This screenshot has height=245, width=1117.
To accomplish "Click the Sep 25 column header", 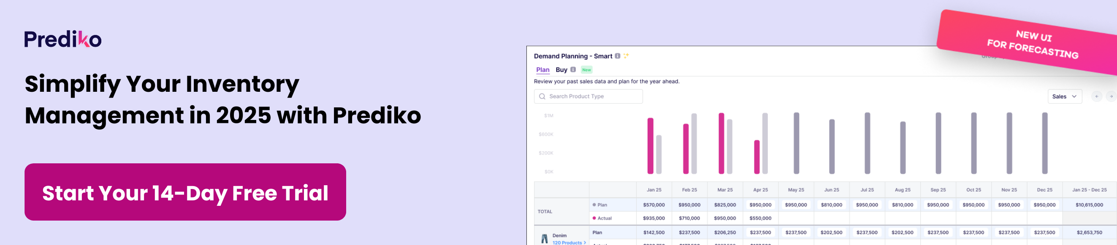I will (x=938, y=190).
